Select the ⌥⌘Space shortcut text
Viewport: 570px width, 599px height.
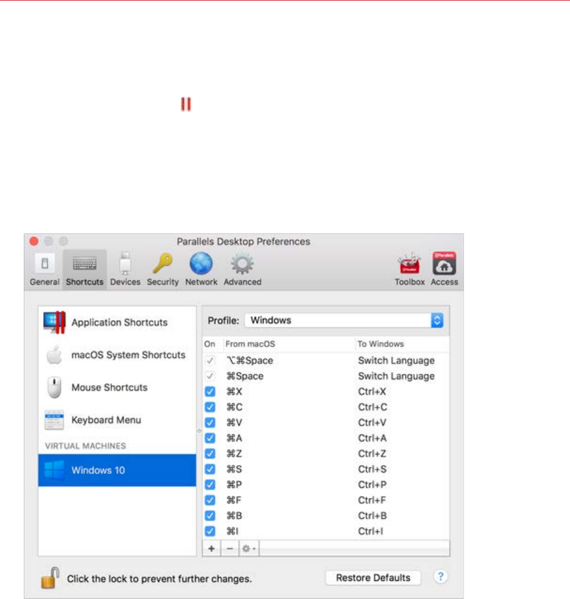tap(250, 360)
